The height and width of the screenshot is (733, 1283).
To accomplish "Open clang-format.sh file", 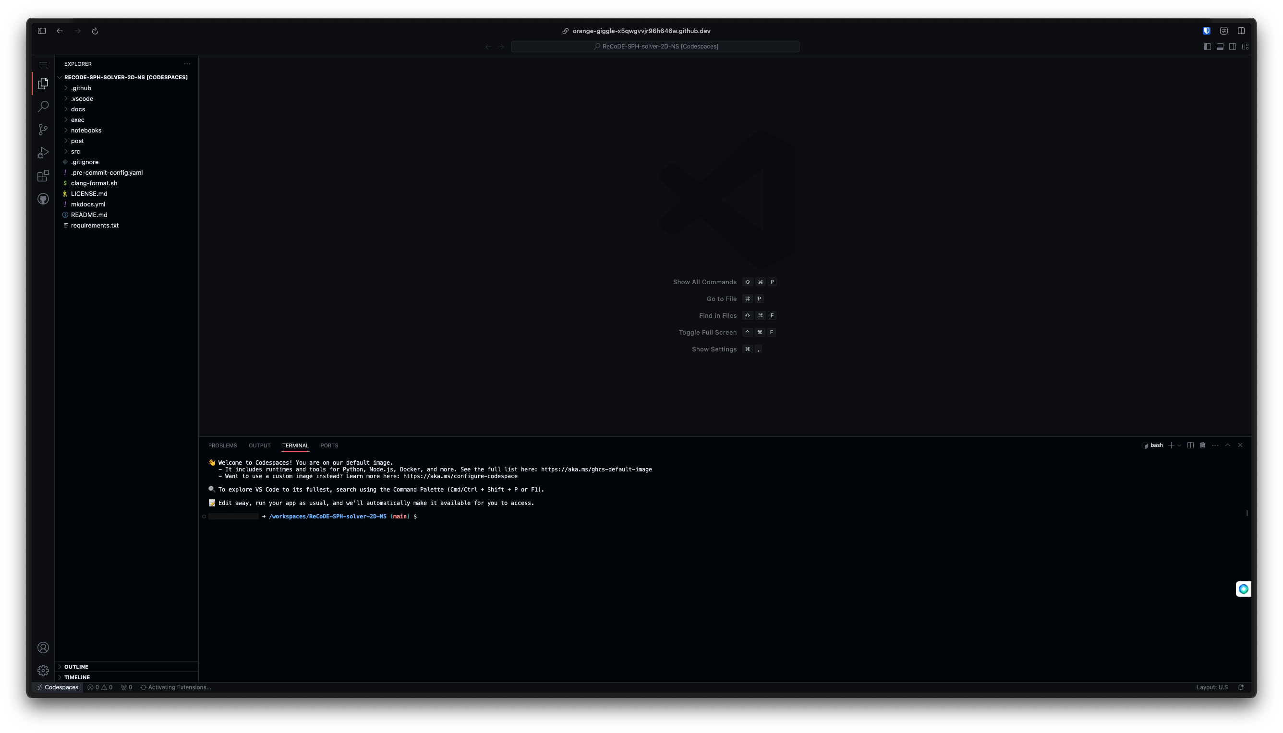I will pyautogui.click(x=126, y=183).
